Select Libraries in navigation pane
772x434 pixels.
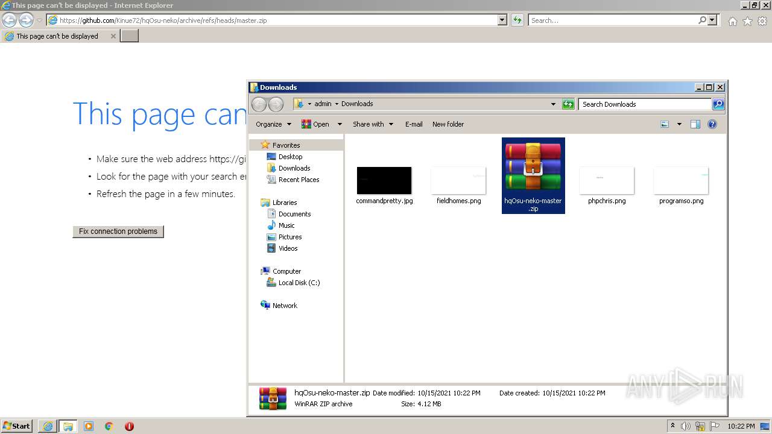284,203
